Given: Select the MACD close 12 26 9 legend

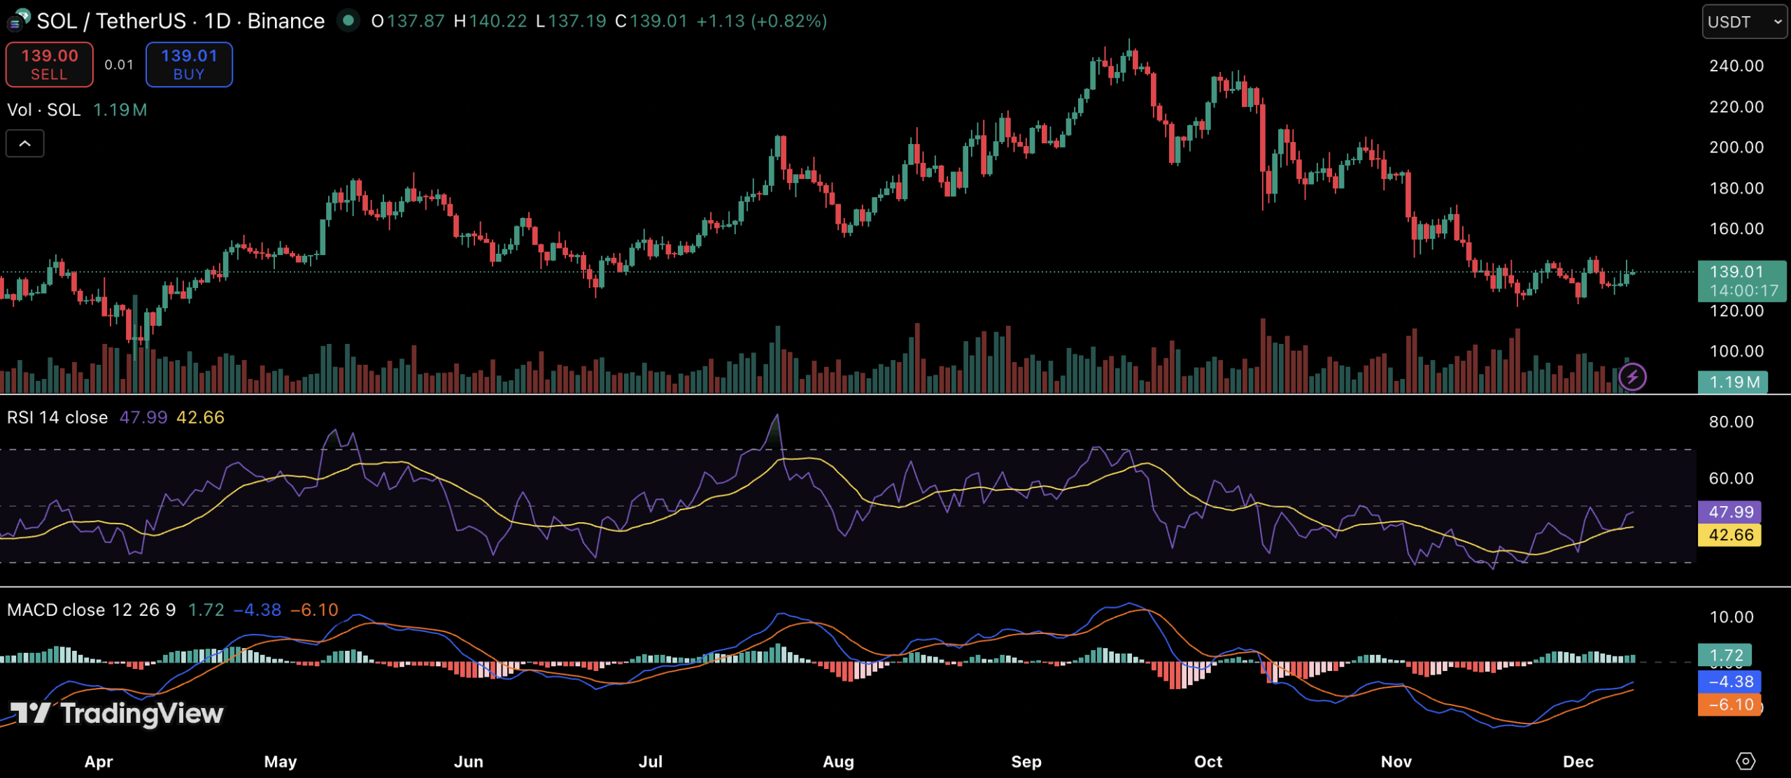Looking at the screenshot, I should (91, 610).
